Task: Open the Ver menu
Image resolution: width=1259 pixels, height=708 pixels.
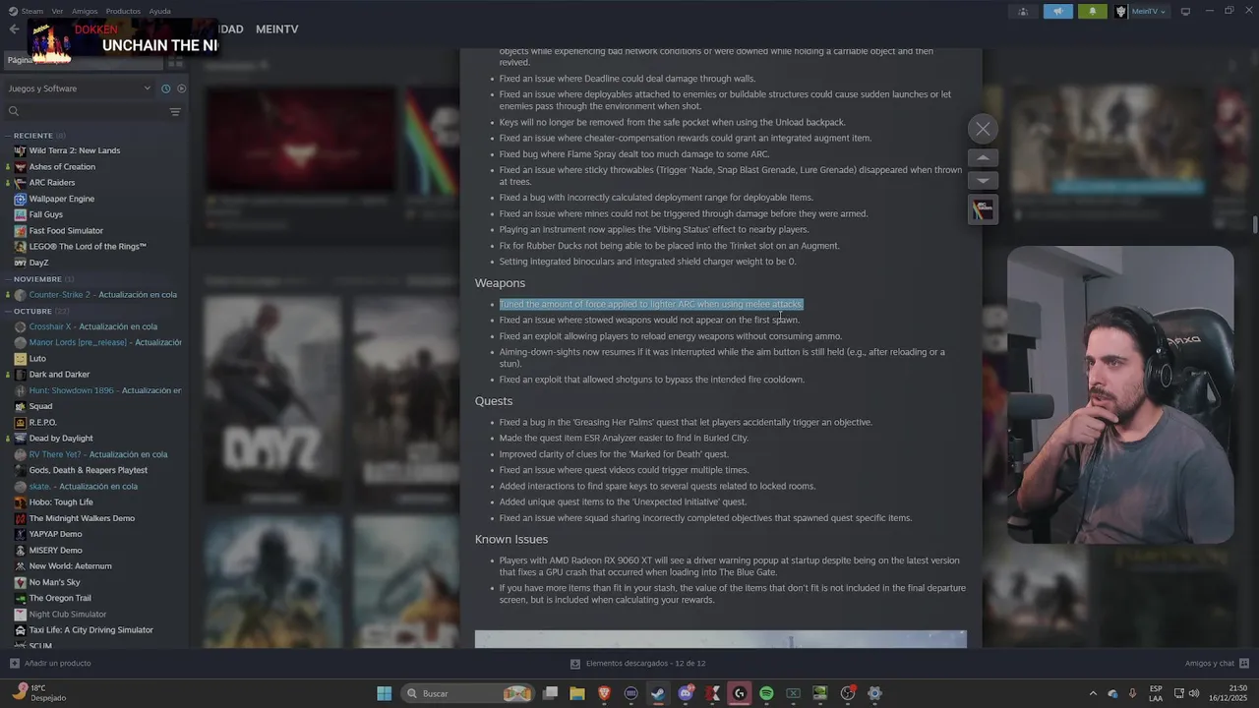Action: tap(57, 11)
